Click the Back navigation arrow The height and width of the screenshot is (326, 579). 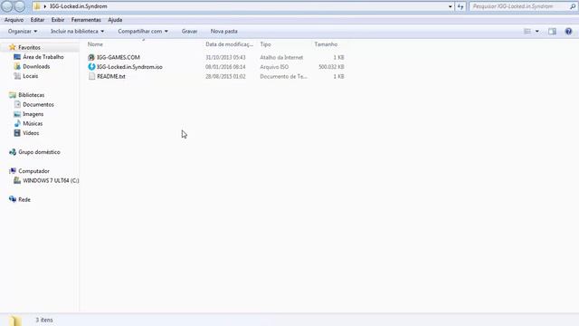(x=6, y=6)
